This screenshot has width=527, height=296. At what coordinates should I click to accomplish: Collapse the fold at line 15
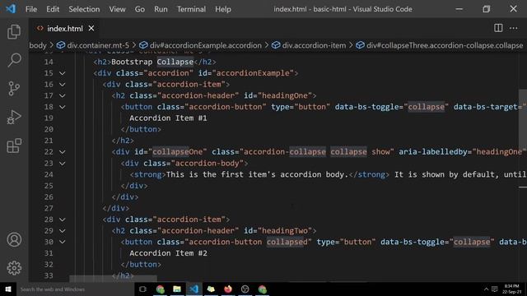[63, 73]
